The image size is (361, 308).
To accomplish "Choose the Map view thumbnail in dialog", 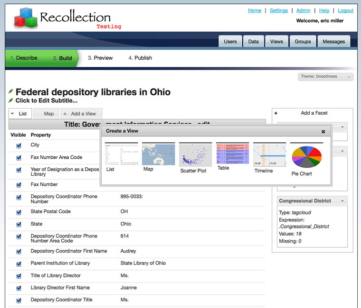I will click(x=158, y=154).
